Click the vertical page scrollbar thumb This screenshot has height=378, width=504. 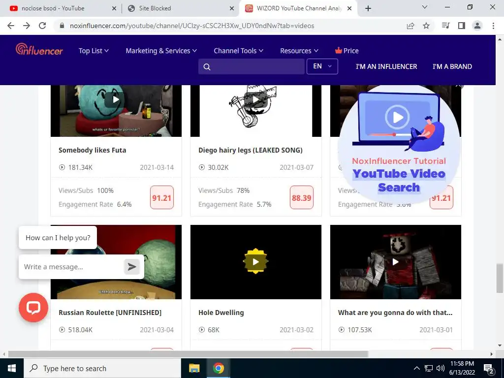[500, 278]
